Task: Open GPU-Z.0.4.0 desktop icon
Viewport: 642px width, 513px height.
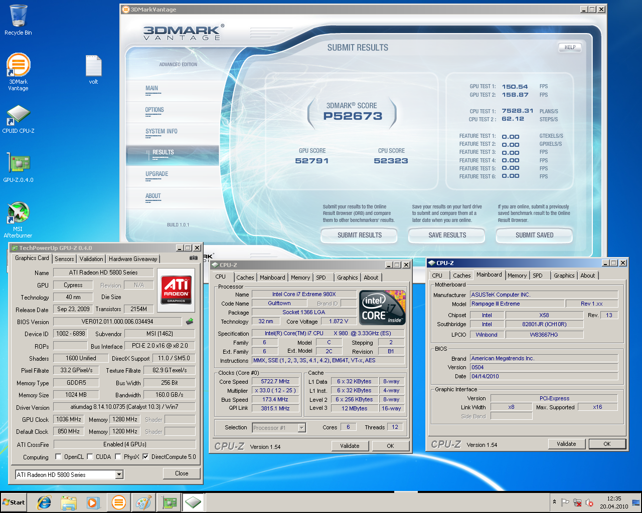Action: 18,168
